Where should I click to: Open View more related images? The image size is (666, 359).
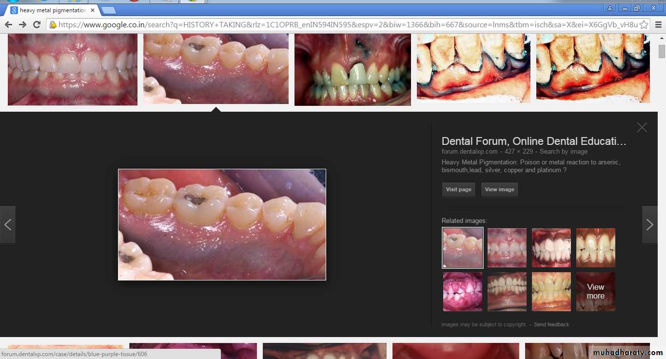pos(595,292)
